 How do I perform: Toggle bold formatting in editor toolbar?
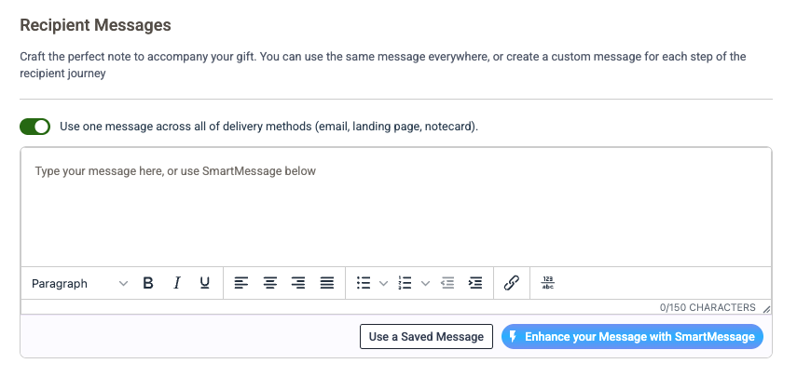pos(148,283)
